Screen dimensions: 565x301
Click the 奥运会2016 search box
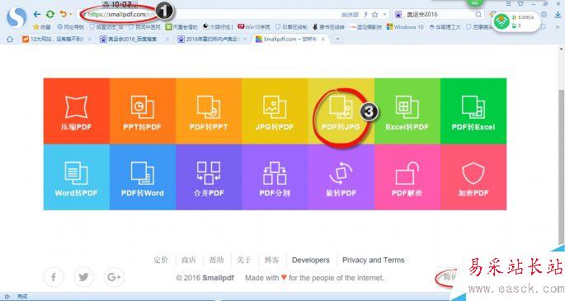pos(438,14)
